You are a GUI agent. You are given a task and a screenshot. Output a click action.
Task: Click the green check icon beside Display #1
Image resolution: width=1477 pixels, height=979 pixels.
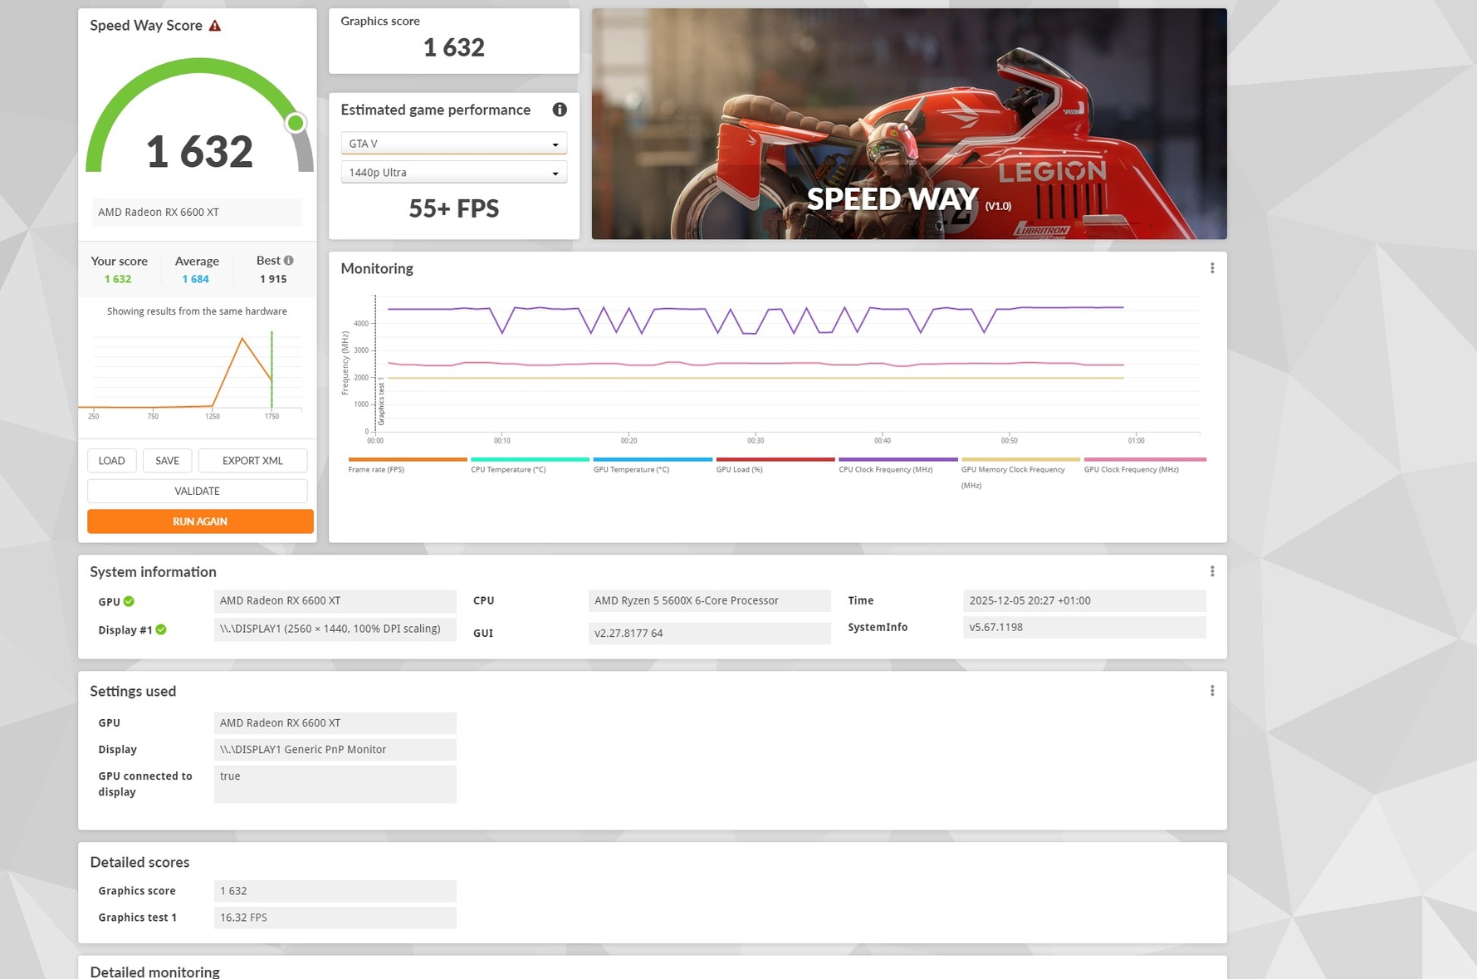click(x=161, y=629)
